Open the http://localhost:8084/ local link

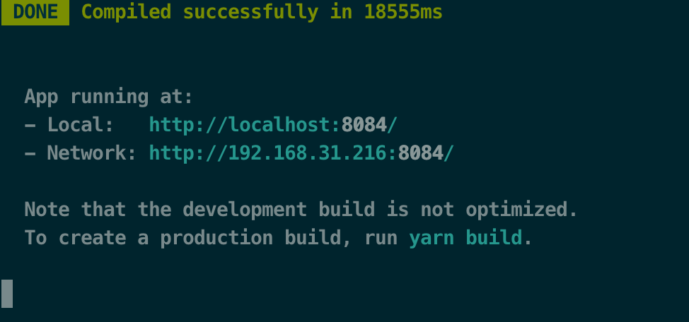pyautogui.click(x=273, y=124)
